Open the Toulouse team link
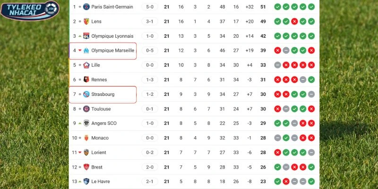Viewport: 378px width, 189px height. [101, 109]
